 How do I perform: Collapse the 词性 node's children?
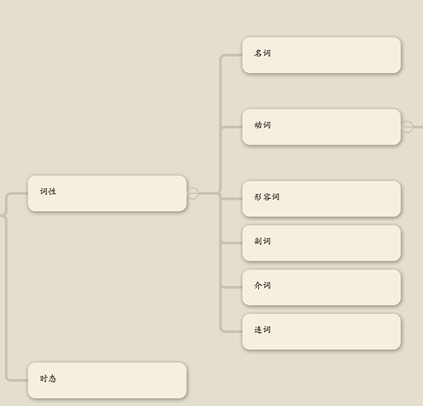[x=192, y=193]
